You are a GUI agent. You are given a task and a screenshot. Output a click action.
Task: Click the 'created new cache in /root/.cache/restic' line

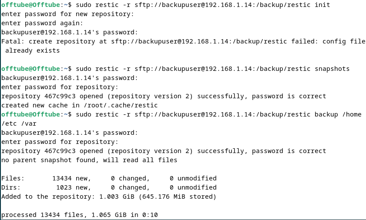[x=79, y=106]
